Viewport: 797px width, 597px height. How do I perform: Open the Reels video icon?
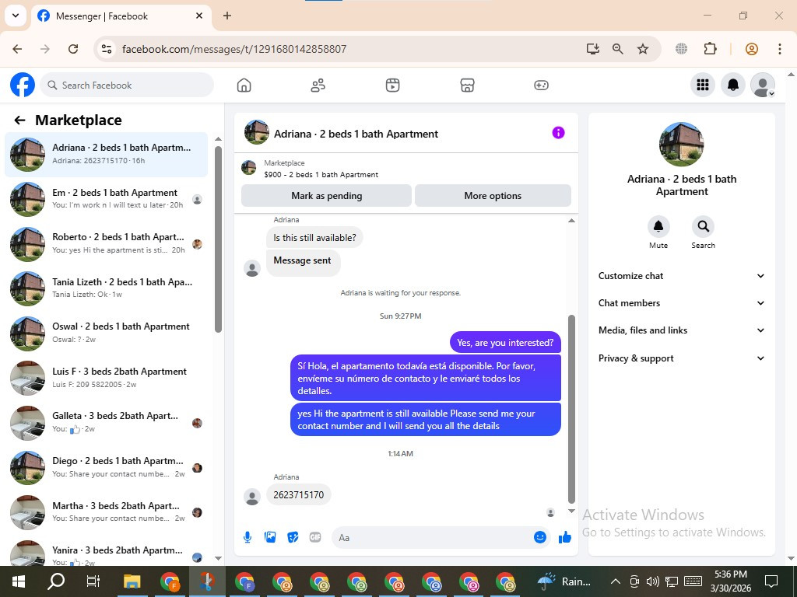click(x=392, y=86)
